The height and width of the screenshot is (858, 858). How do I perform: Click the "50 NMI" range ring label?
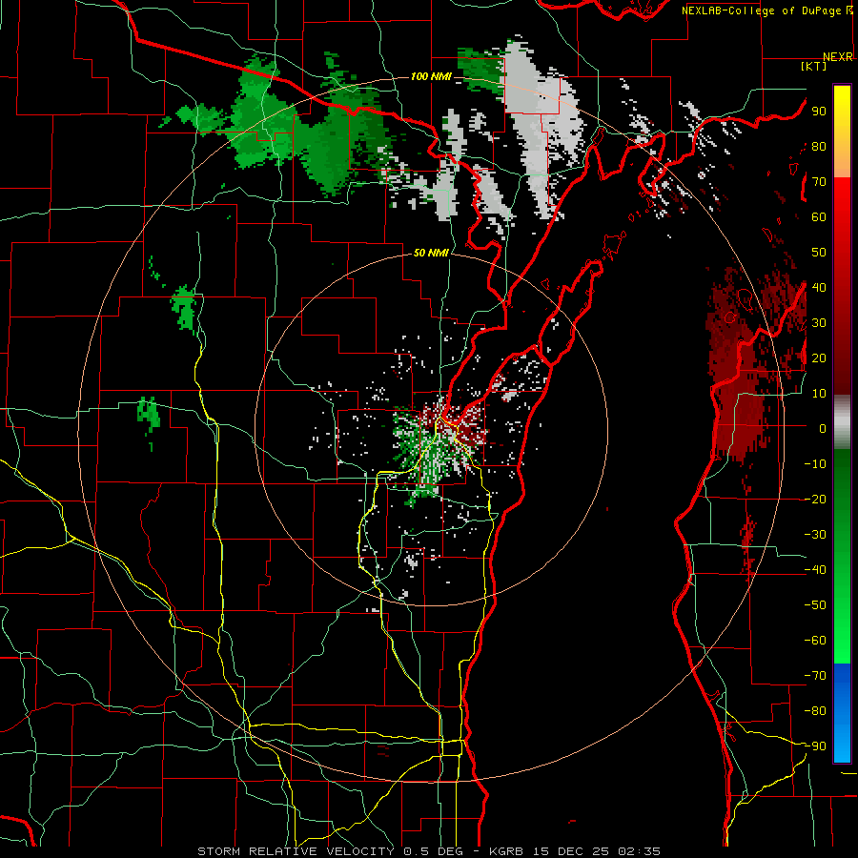coord(431,253)
